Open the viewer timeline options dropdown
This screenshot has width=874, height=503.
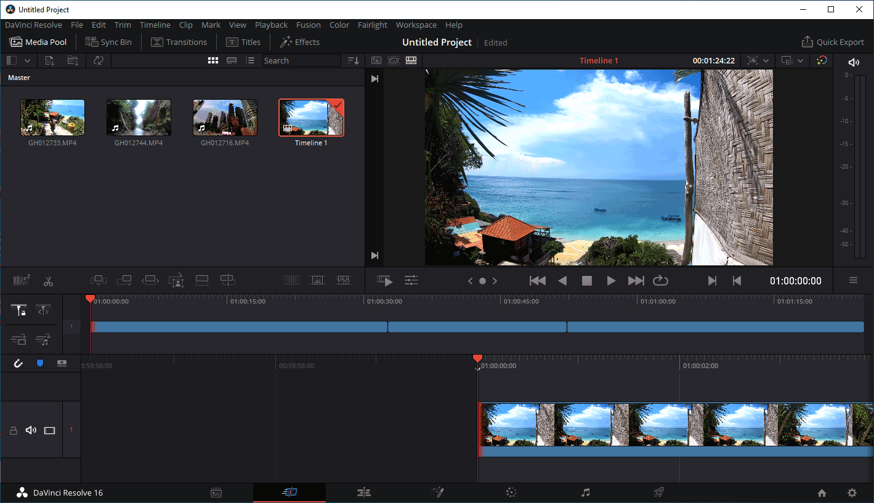tap(800, 60)
